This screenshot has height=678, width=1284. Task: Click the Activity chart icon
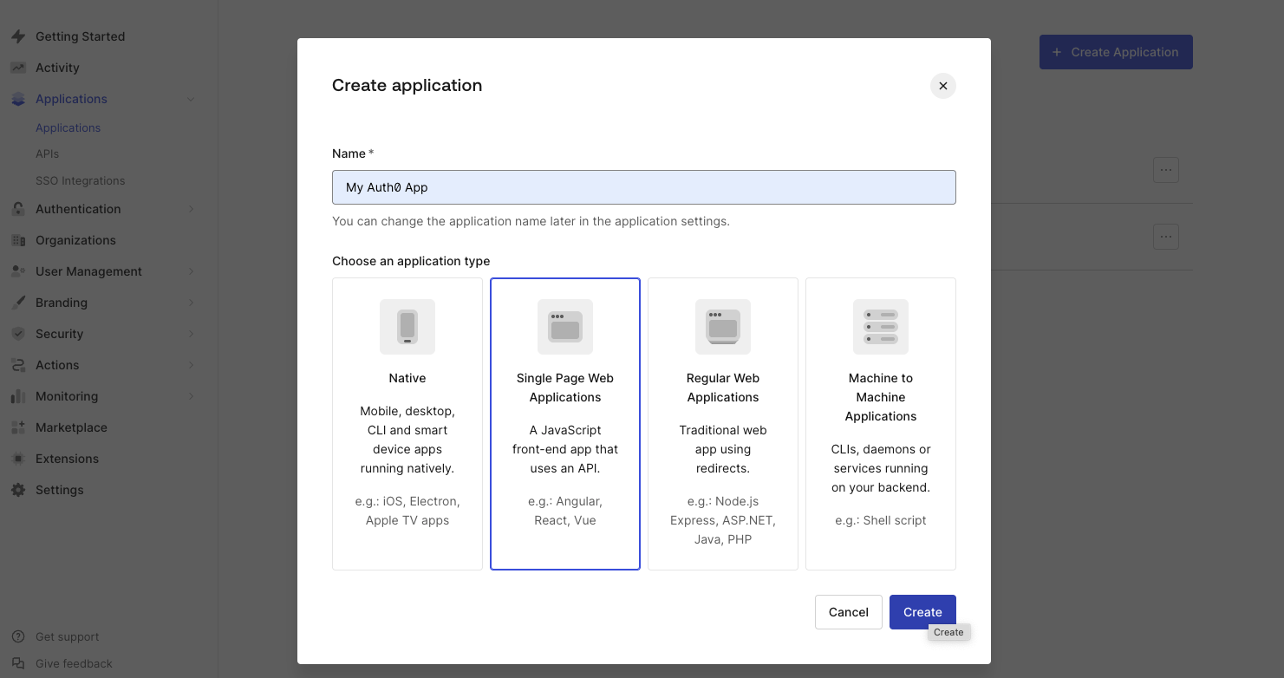[17, 67]
